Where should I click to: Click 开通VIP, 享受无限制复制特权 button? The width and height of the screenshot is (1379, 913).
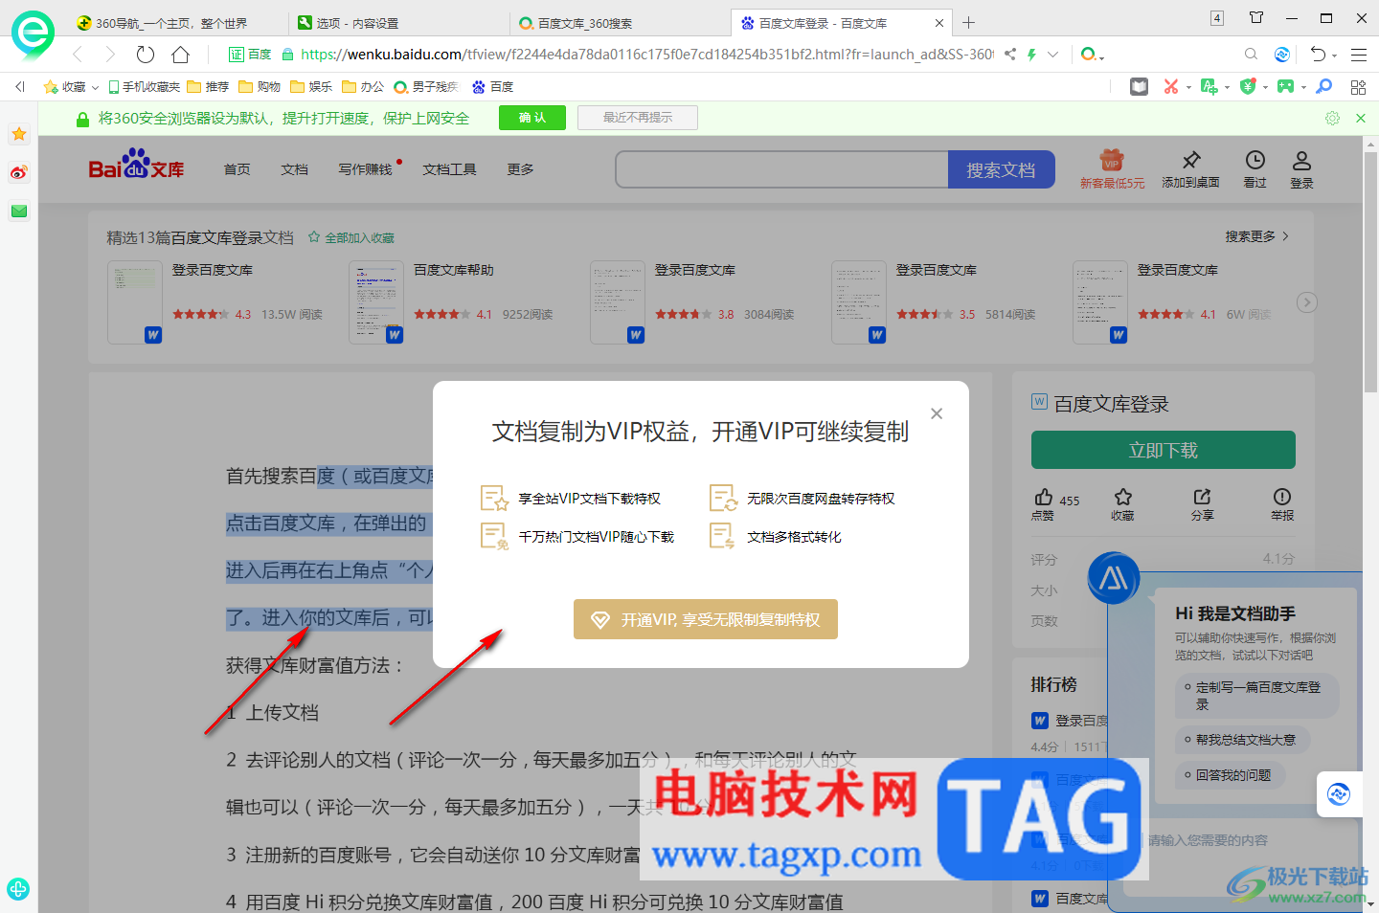pos(706,619)
